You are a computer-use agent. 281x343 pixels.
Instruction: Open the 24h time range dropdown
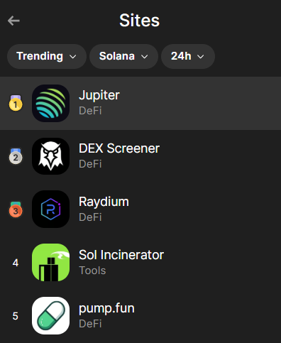click(188, 56)
